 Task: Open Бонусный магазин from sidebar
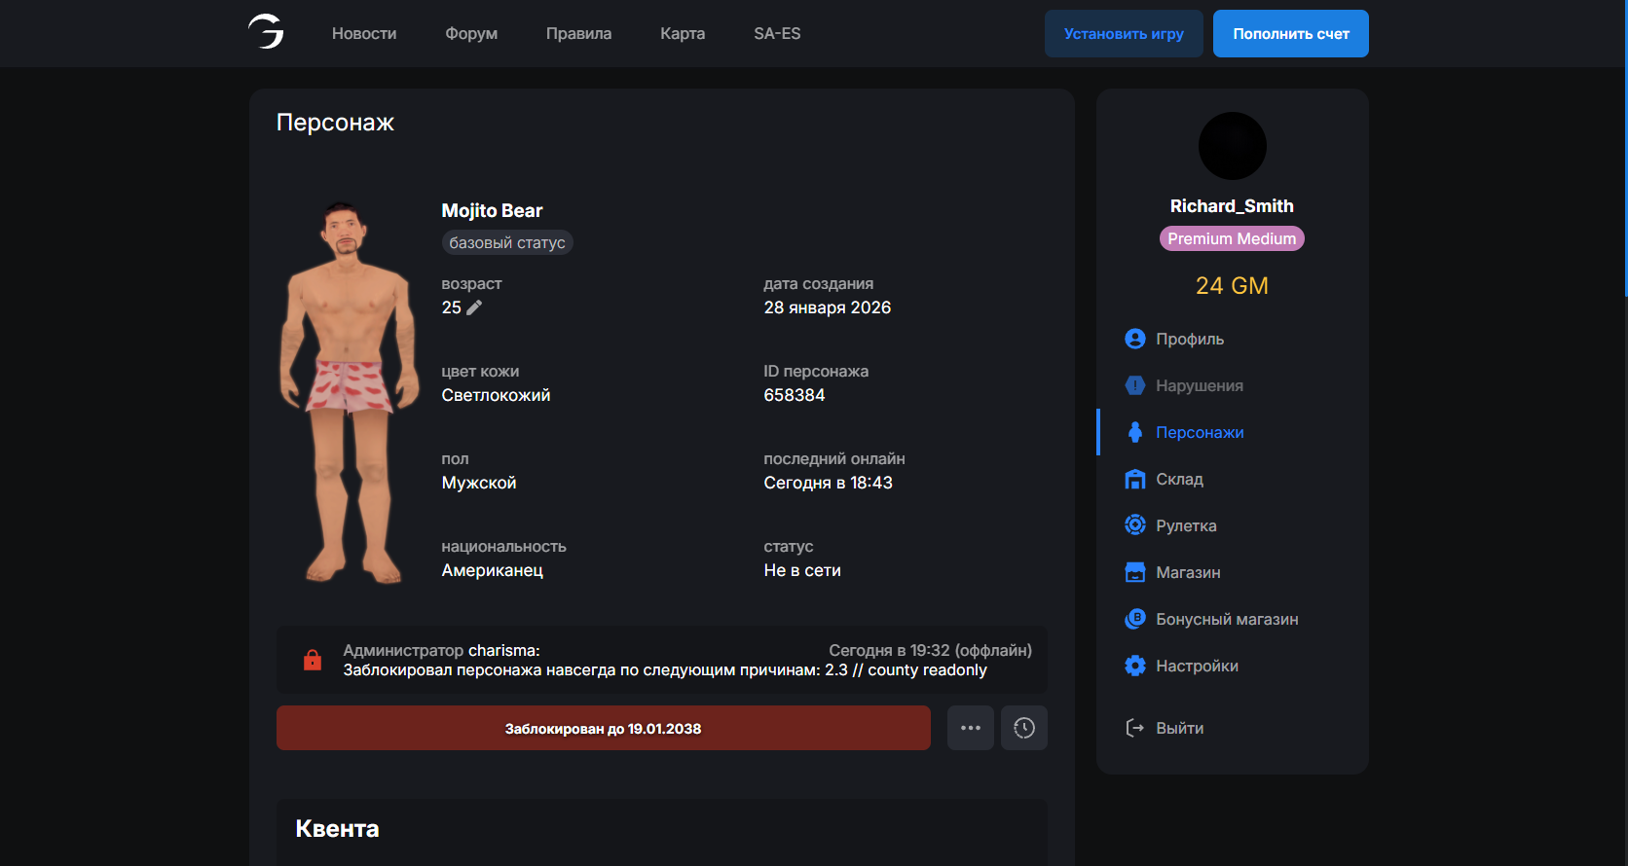(1226, 619)
